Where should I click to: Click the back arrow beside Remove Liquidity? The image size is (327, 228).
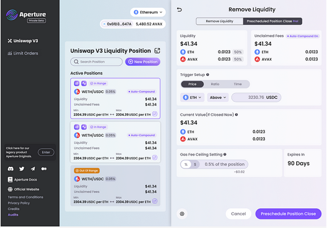point(179,10)
